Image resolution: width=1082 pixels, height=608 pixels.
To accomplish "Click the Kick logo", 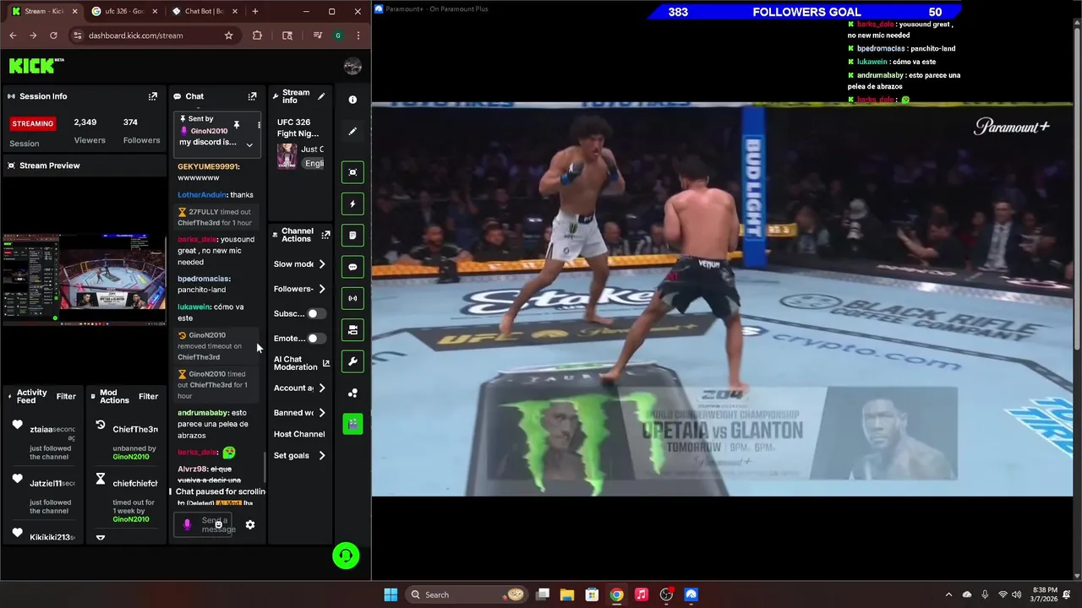I will [36, 65].
